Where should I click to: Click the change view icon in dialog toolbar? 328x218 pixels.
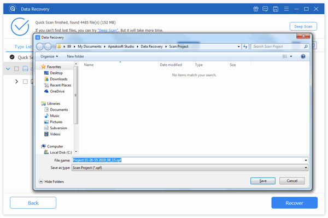(285, 56)
